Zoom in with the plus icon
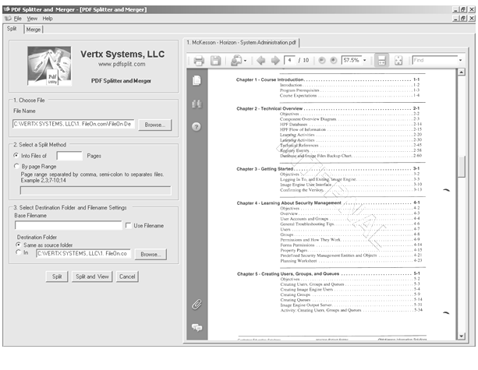The height and width of the screenshot is (370, 478). point(334,60)
